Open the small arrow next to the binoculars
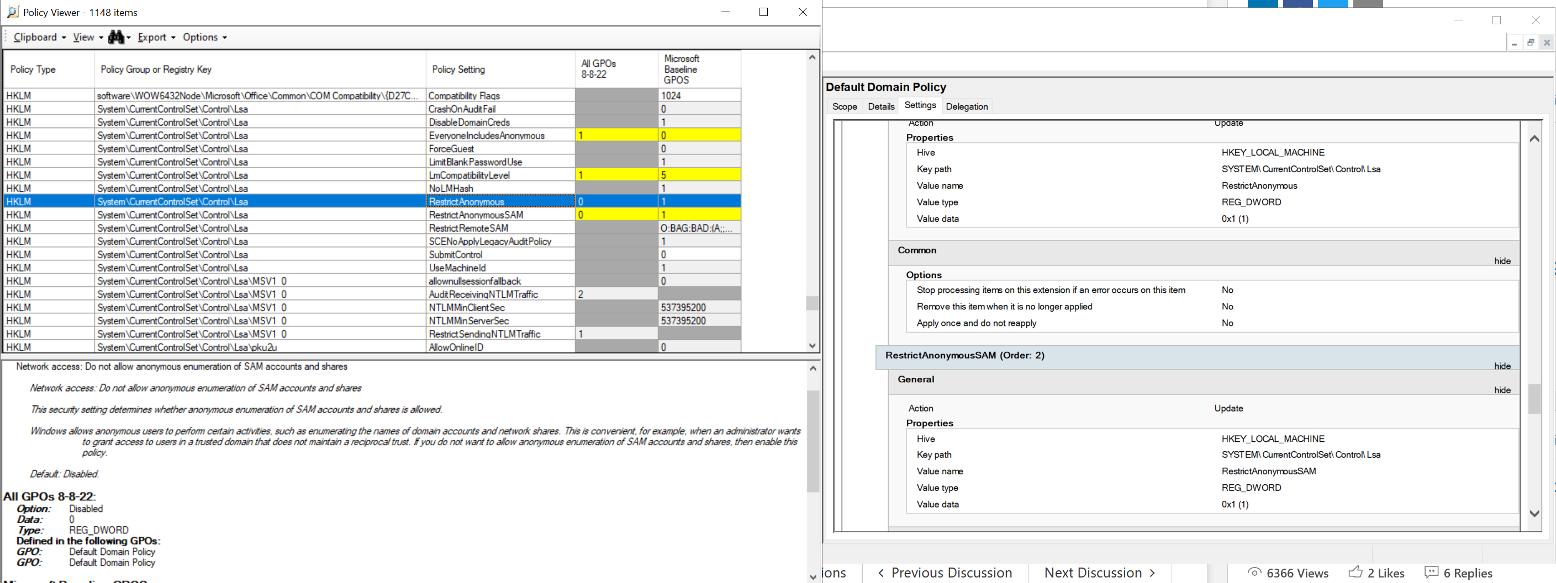Viewport: 1556px width, 583px height. tap(128, 38)
